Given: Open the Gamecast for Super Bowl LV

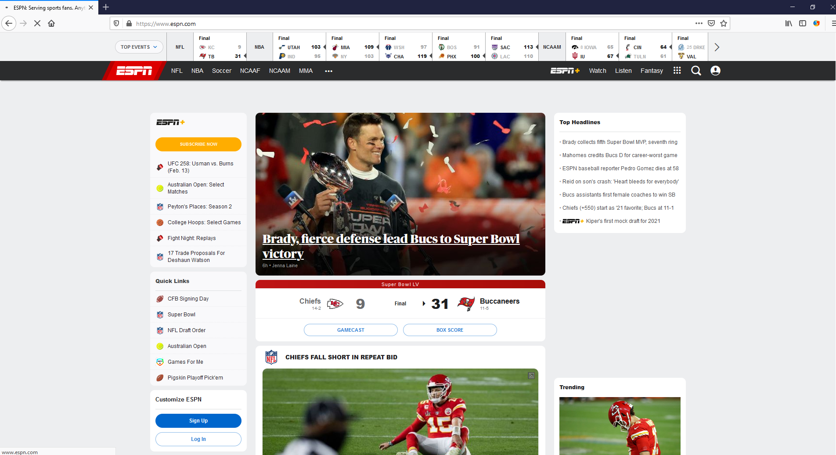Looking at the screenshot, I should pyautogui.click(x=350, y=330).
